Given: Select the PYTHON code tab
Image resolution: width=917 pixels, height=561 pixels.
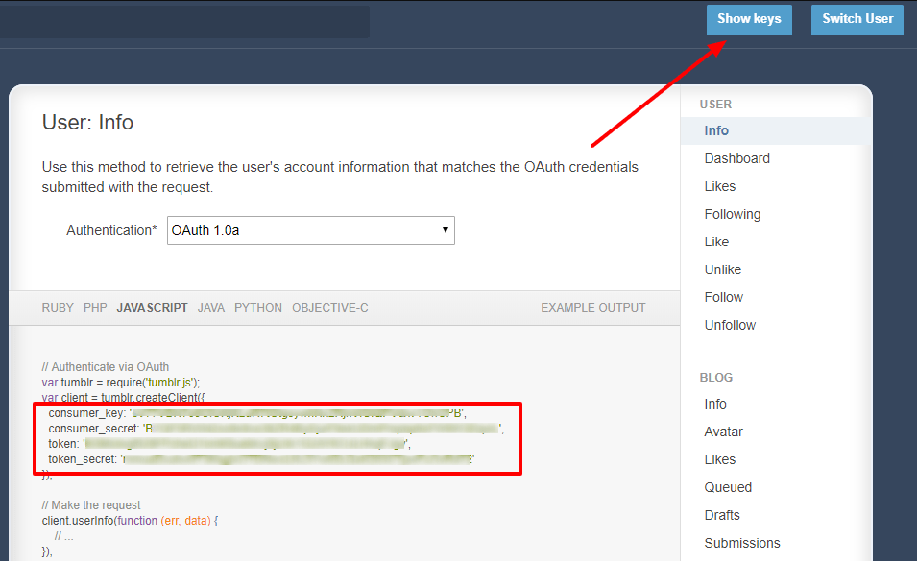Looking at the screenshot, I should pos(257,307).
